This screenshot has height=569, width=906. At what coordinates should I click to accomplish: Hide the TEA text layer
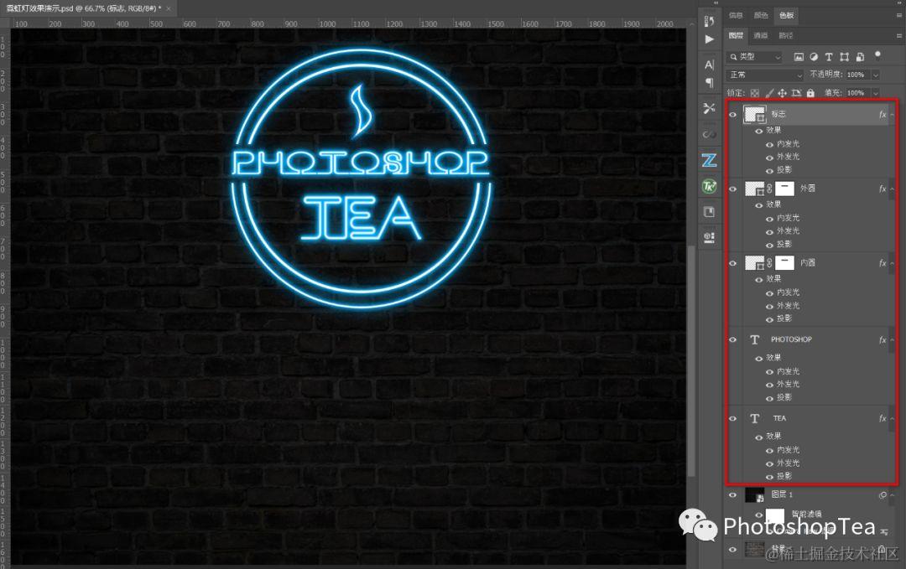[x=732, y=419]
